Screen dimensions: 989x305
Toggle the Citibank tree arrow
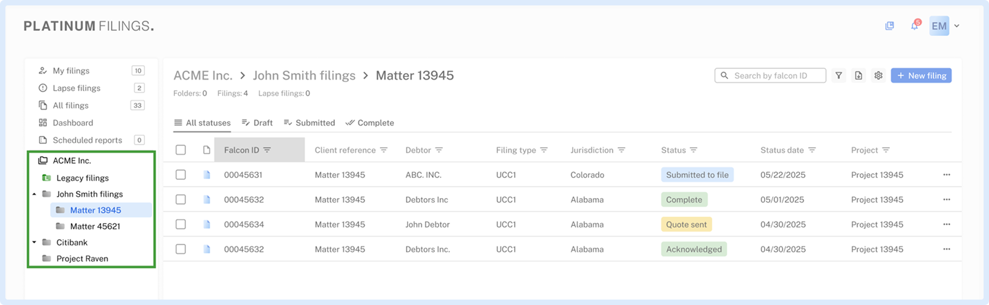click(x=34, y=242)
